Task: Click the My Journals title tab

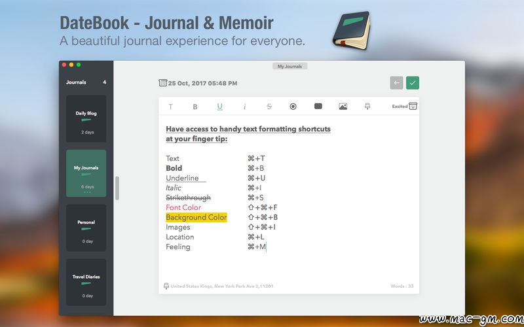Action: [290, 66]
